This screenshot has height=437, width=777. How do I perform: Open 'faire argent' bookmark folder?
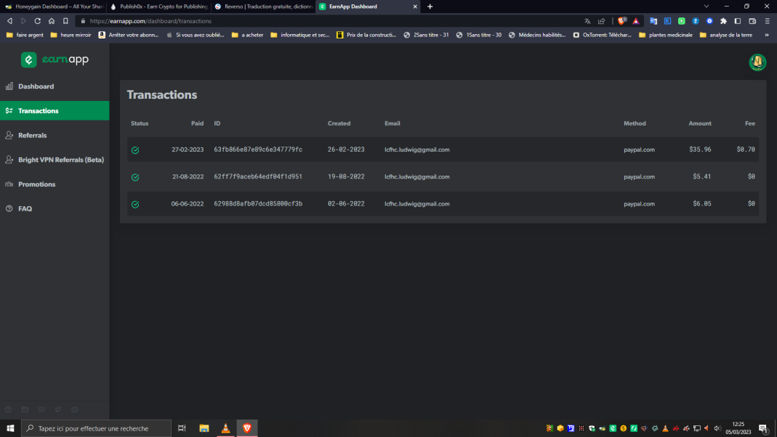tap(25, 35)
